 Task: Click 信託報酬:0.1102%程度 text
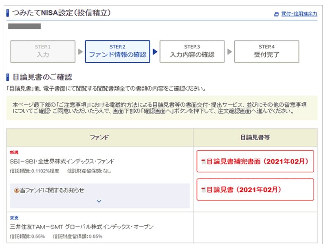point(35,171)
